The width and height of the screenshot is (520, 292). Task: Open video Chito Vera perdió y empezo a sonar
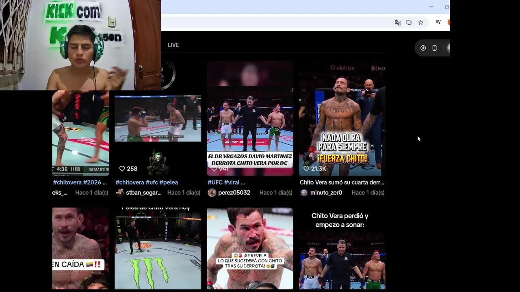[342, 248]
